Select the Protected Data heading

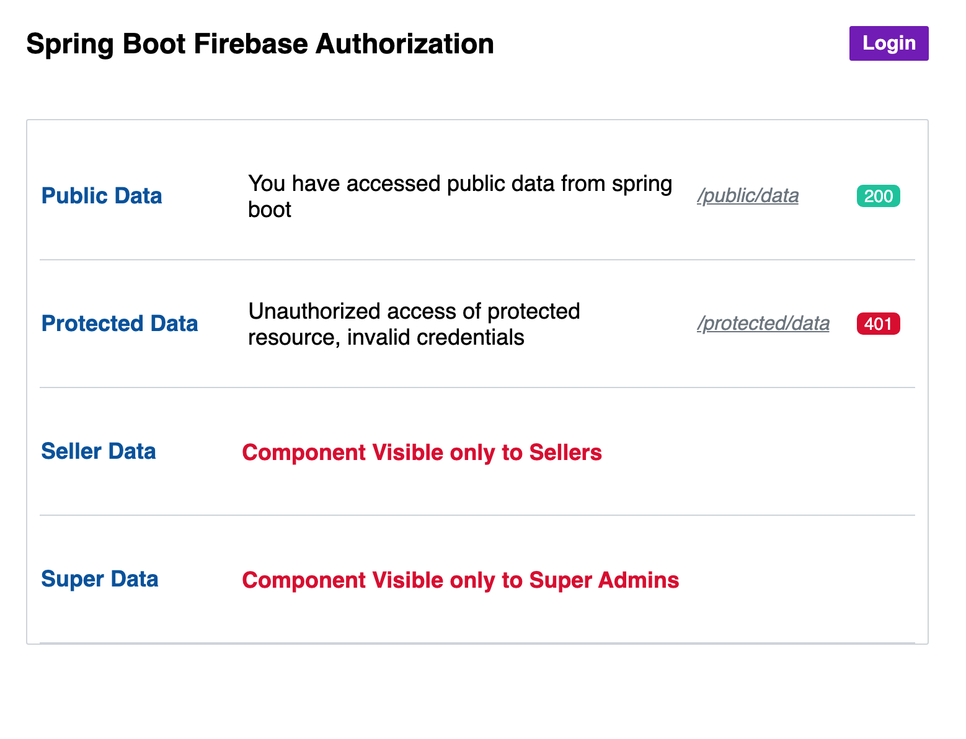pyautogui.click(x=120, y=324)
